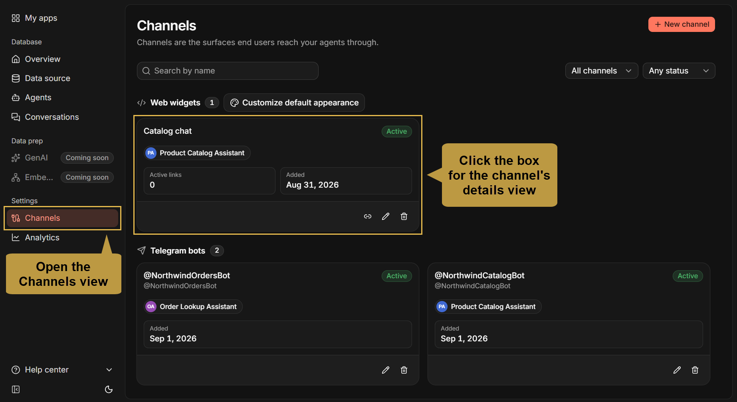Collapse the sidebar panel
737x402 pixels.
(x=16, y=389)
